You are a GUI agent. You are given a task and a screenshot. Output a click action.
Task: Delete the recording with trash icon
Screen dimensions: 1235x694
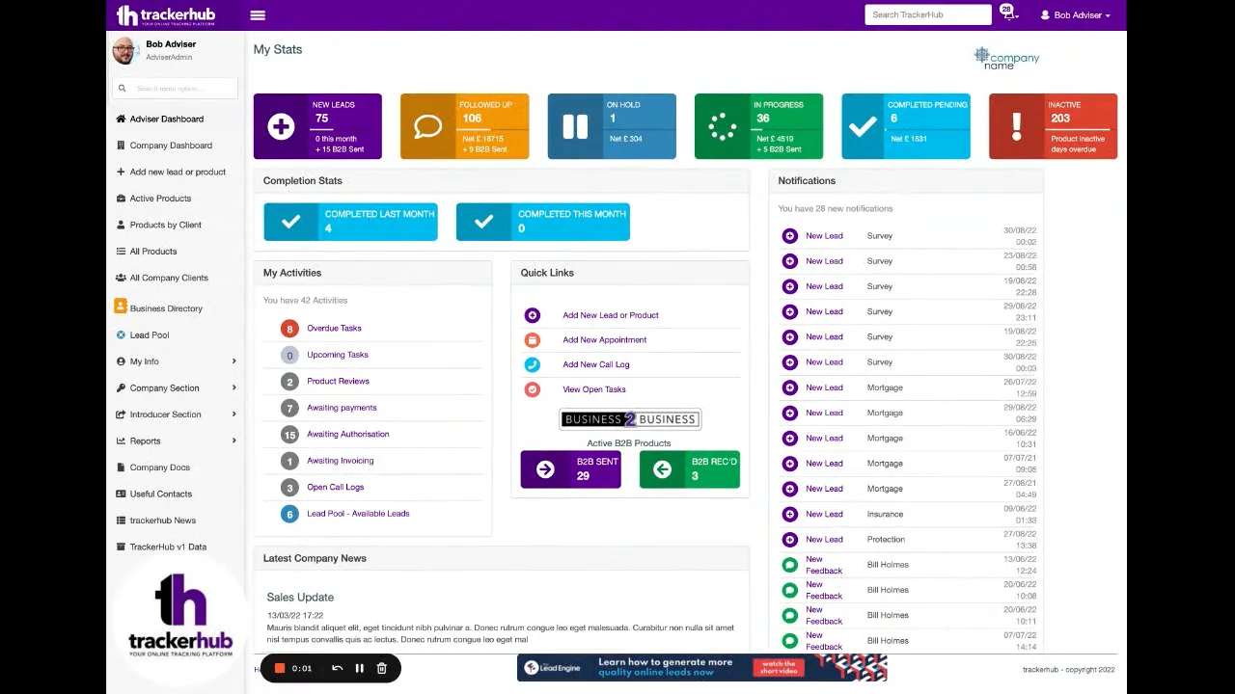tap(381, 668)
